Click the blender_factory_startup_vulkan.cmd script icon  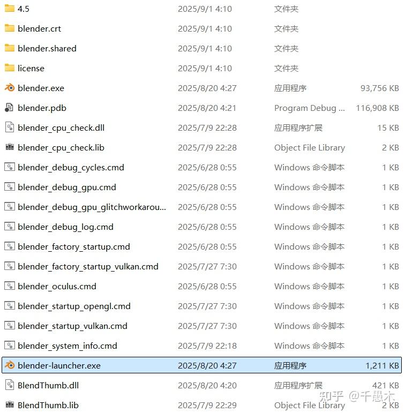click(10, 266)
